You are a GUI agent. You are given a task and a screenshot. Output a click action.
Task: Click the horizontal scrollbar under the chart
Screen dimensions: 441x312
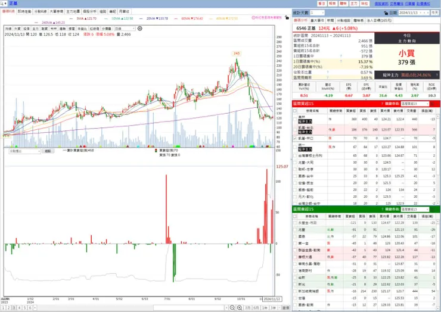[x=189, y=308]
